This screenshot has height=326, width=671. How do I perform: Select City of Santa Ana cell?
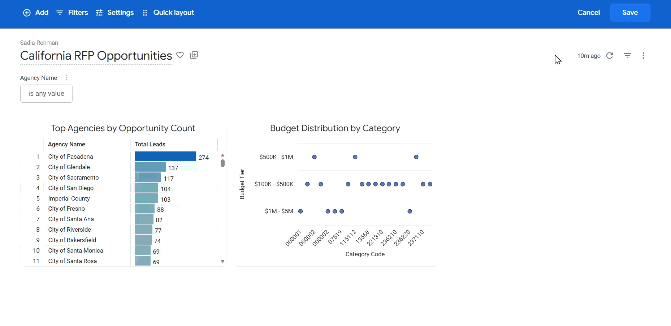click(71, 219)
